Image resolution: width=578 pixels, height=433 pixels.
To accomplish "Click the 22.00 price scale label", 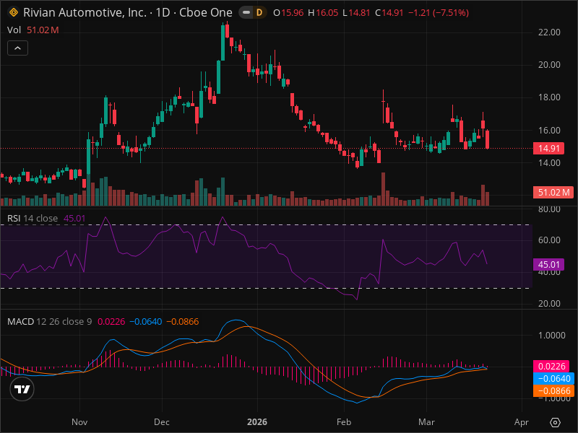I will (x=549, y=32).
